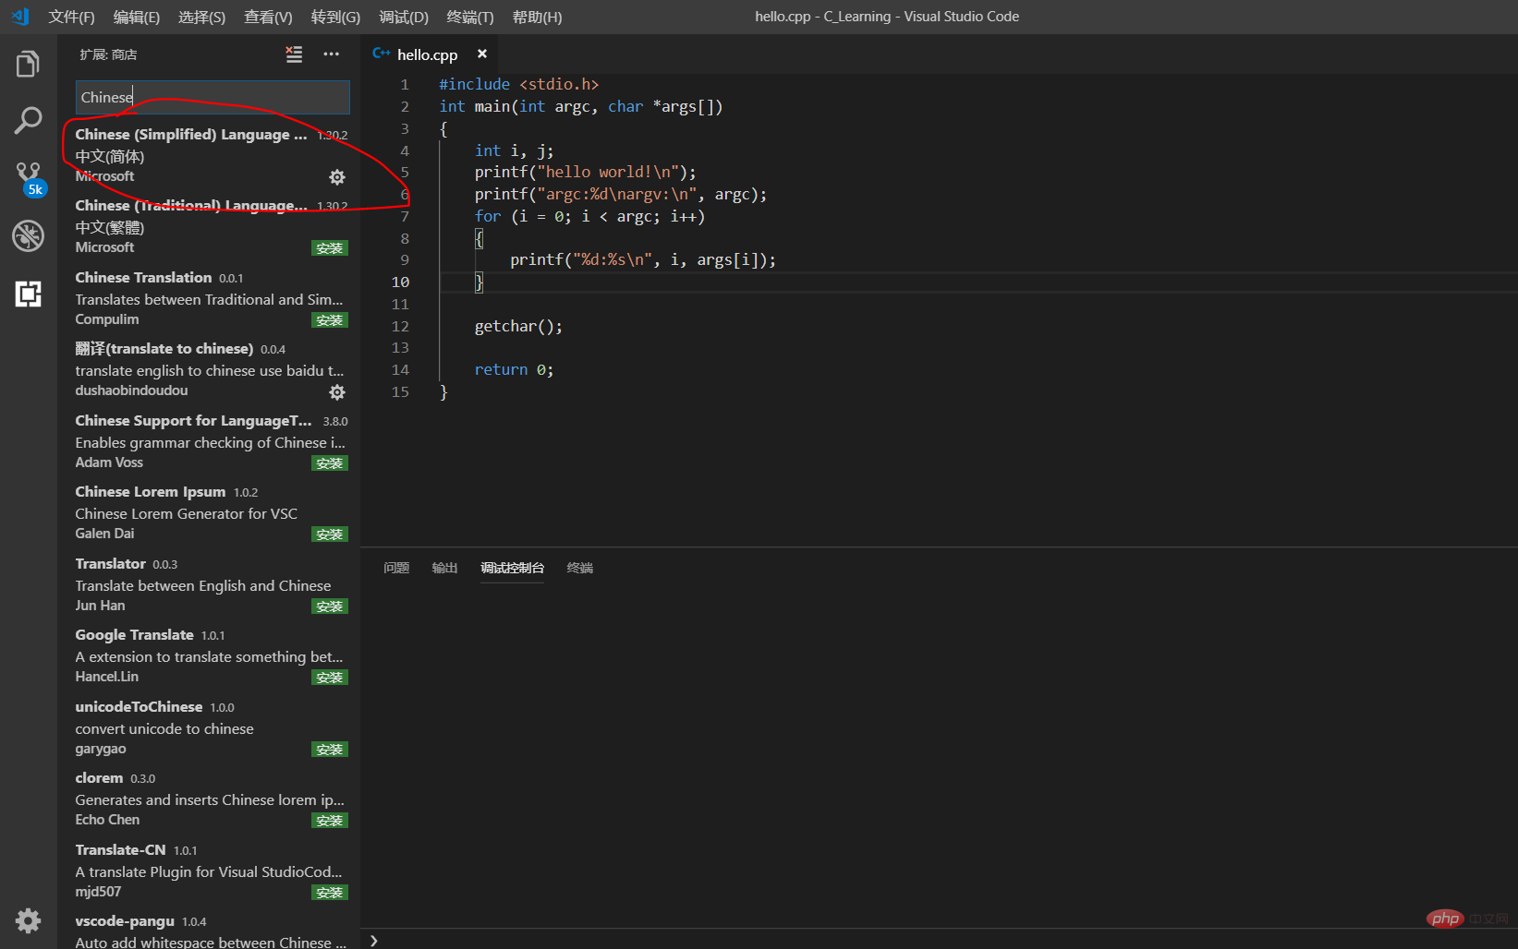Open gear menu for Chinese (Simplified) Language pack
Image resolution: width=1518 pixels, height=949 pixels.
(x=337, y=176)
